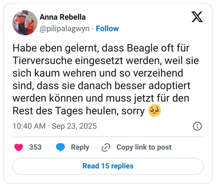Viewport: 216px width, 187px height.
Task: Open Anna Rebella's profile avatar
Action: (25, 23)
